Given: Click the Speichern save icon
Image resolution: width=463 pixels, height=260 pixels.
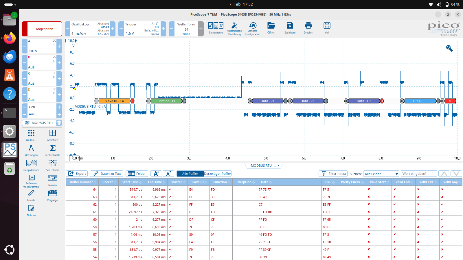Looking at the screenshot, I should point(290,28).
